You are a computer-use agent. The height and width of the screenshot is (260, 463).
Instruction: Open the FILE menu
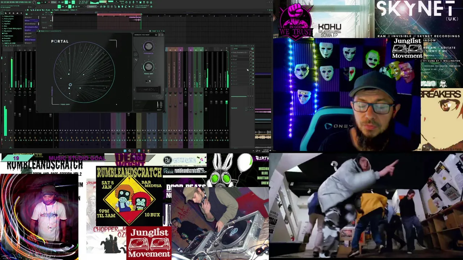tap(2, 2)
